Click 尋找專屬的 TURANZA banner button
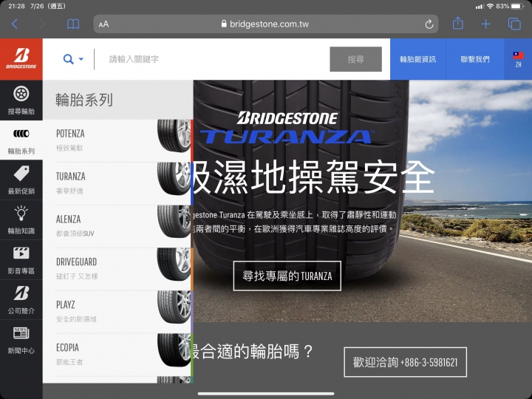This screenshot has height=399, width=532. point(287,276)
